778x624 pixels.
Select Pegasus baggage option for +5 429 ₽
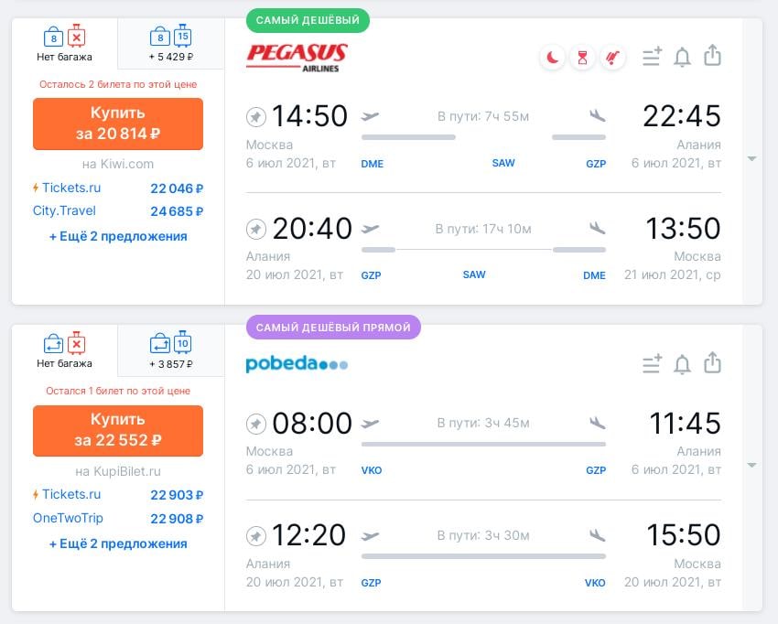pyautogui.click(x=170, y=44)
